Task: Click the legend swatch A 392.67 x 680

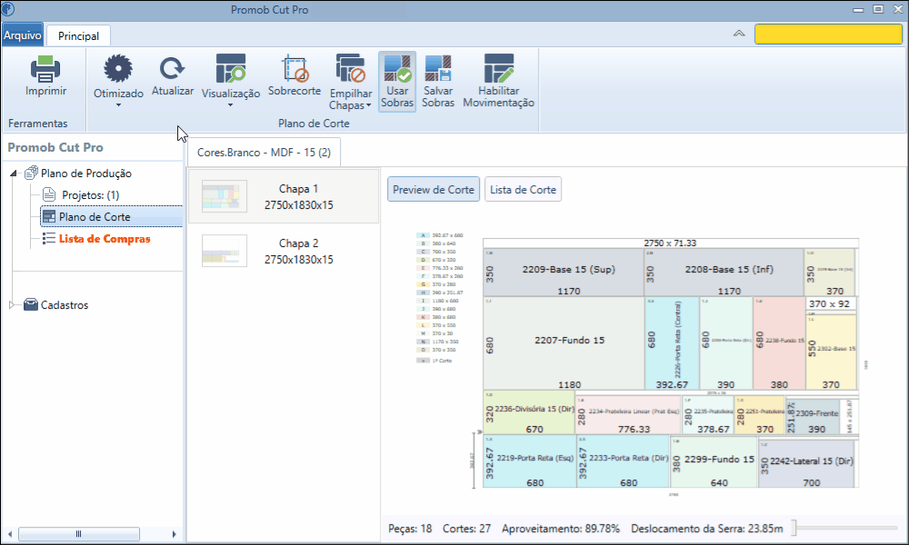Action: [423, 235]
